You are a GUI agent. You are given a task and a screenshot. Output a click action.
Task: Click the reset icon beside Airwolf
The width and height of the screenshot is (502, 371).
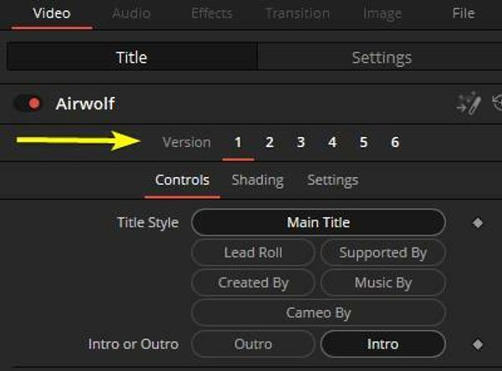pos(497,103)
